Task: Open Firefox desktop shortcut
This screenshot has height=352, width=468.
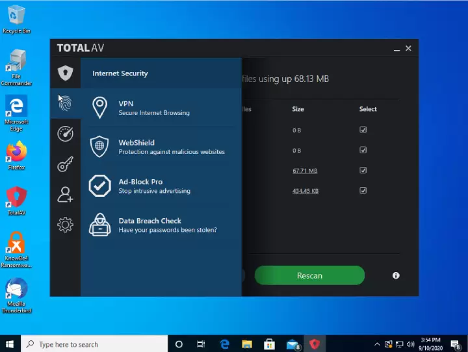Action: coord(16,155)
